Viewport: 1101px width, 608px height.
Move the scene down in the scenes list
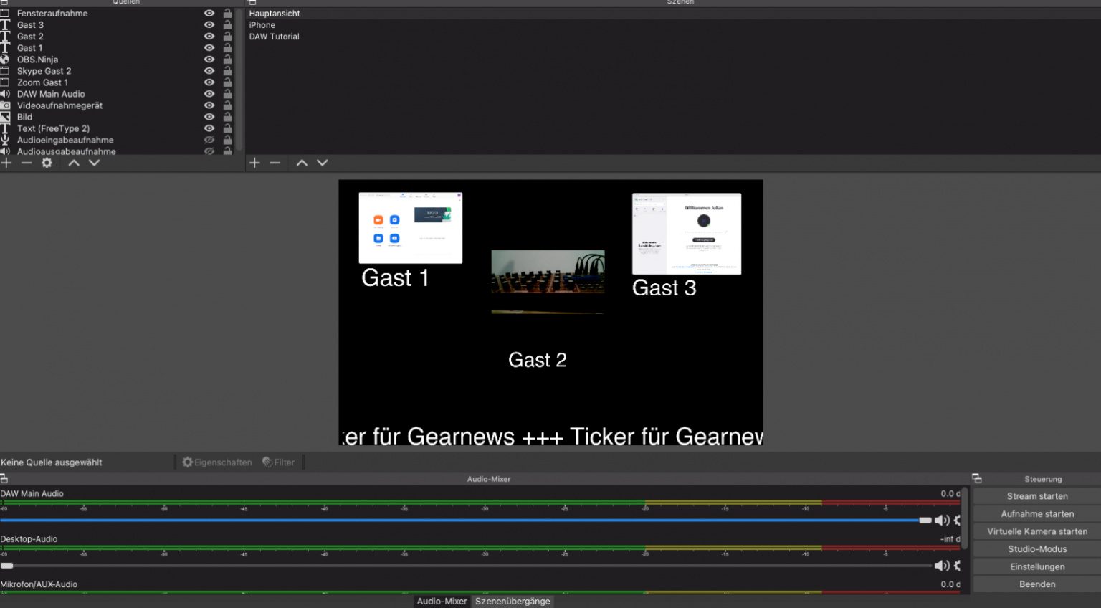click(323, 163)
